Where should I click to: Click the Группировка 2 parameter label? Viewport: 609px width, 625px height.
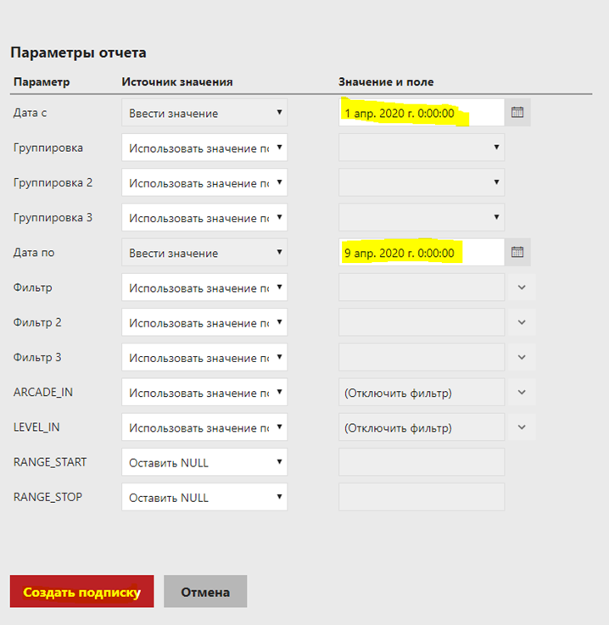pyautogui.click(x=53, y=182)
